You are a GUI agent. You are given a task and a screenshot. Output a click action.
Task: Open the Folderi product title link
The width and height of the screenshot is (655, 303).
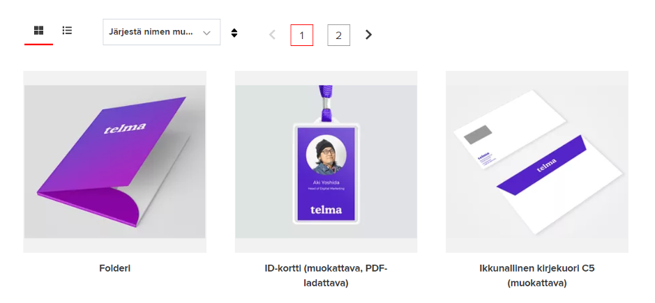coord(114,268)
